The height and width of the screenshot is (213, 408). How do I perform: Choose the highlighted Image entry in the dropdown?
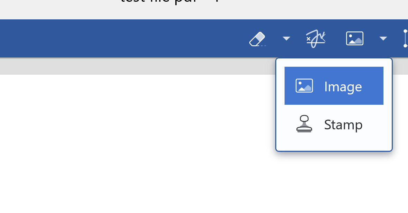pyautogui.click(x=334, y=86)
